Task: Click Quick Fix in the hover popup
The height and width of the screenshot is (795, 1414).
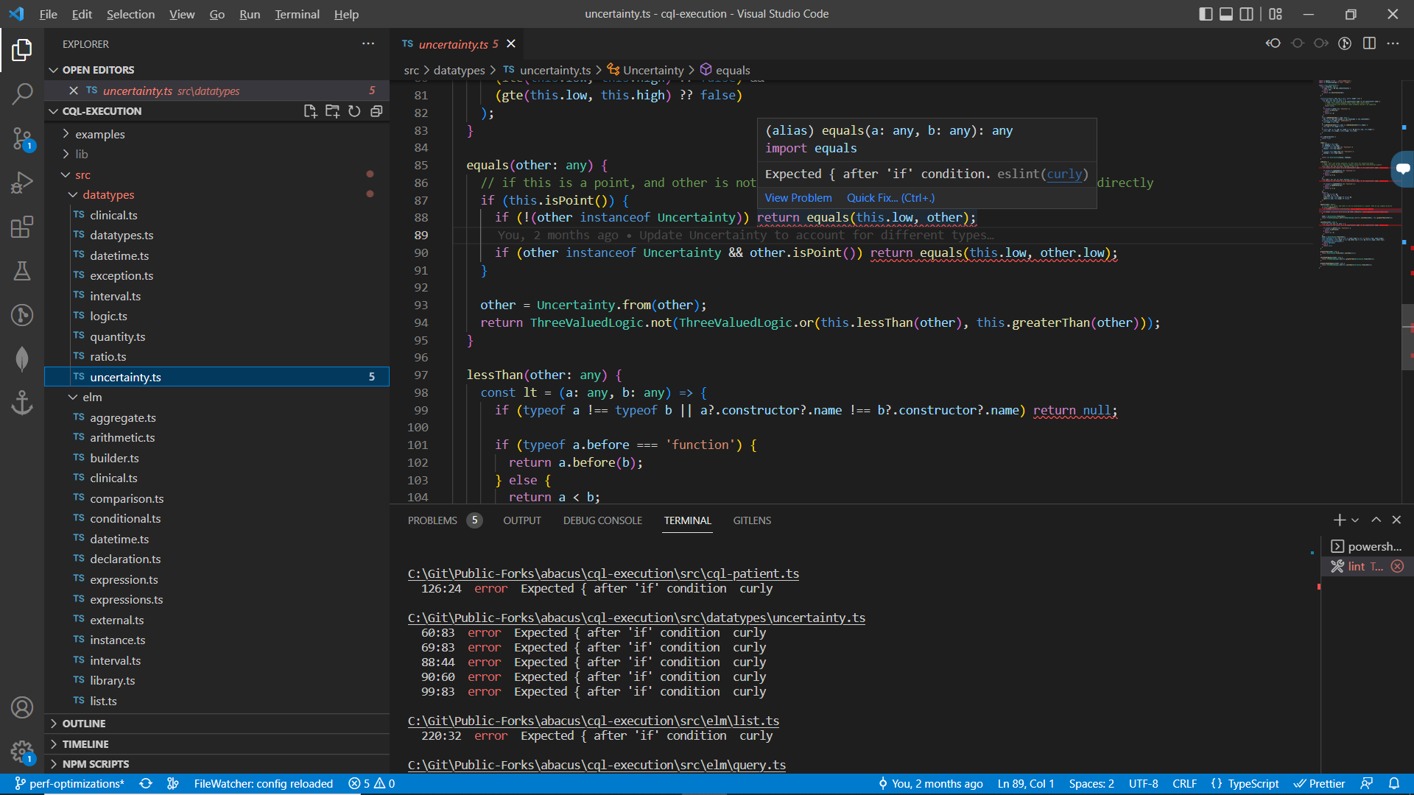Action: point(890,198)
